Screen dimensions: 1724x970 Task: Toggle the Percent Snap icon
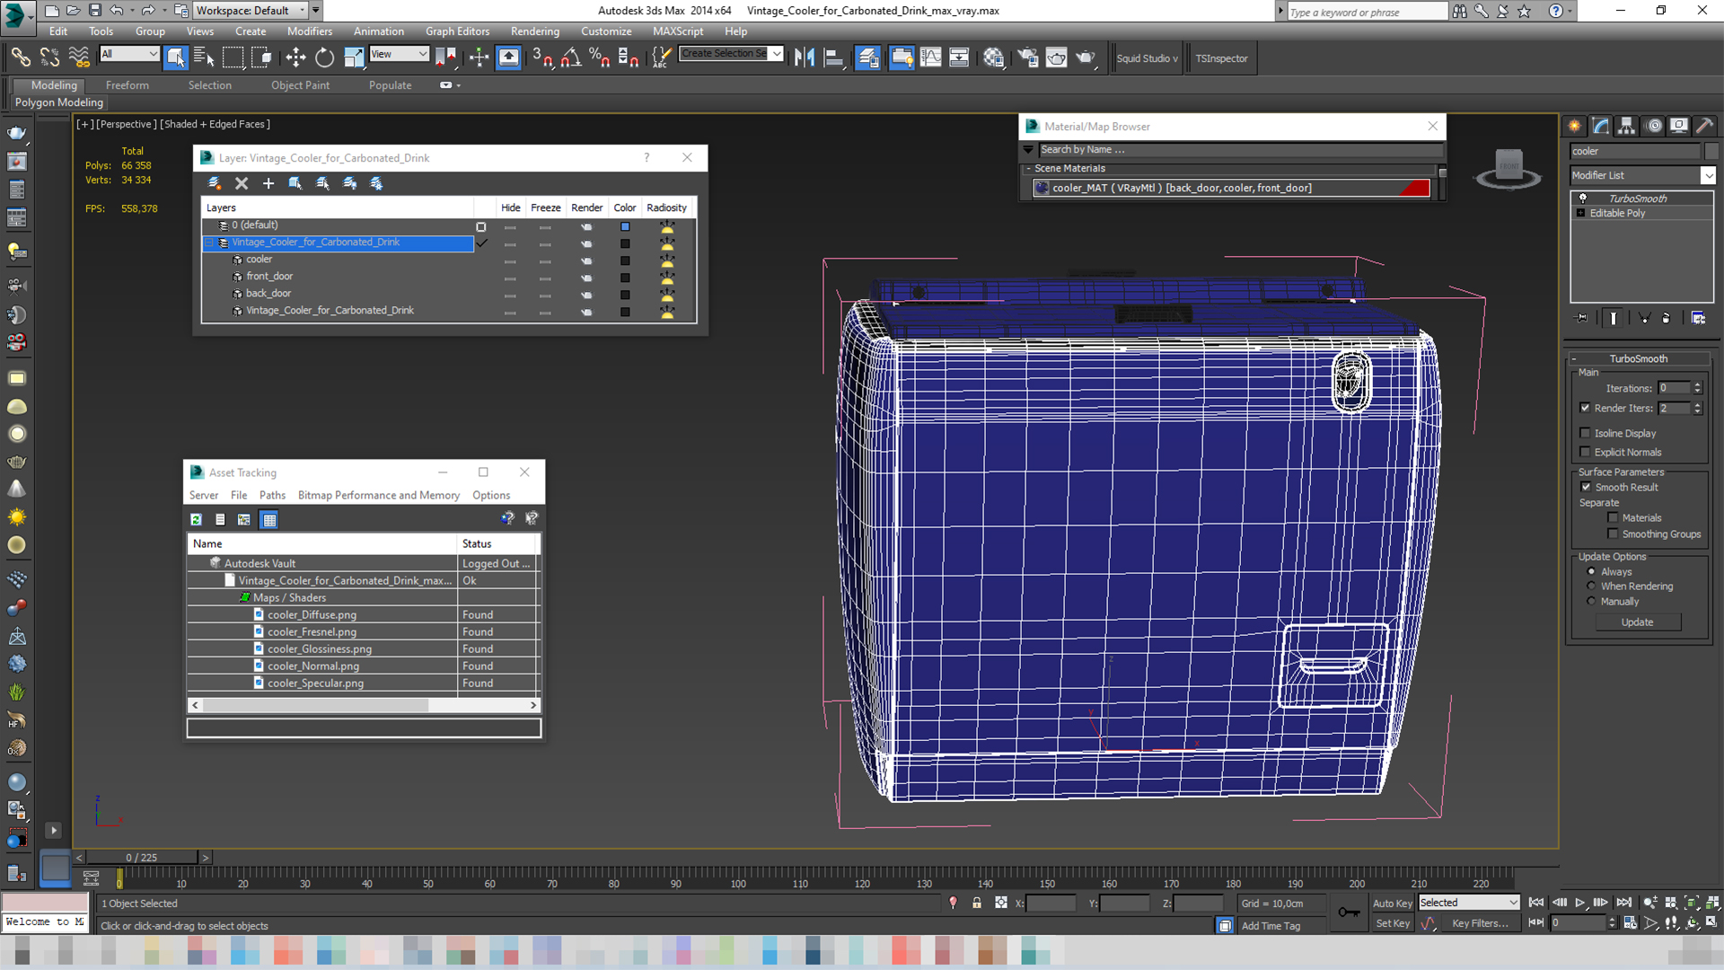pyautogui.click(x=600, y=57)
